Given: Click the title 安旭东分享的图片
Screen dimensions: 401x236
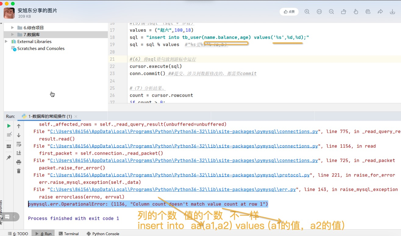Looking at the screenshot, I should coord(37,10).
